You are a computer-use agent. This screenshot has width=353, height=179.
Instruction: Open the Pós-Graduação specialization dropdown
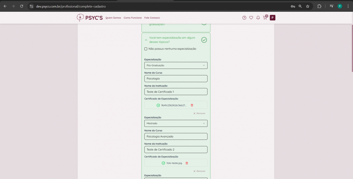(x=176, y=65)
